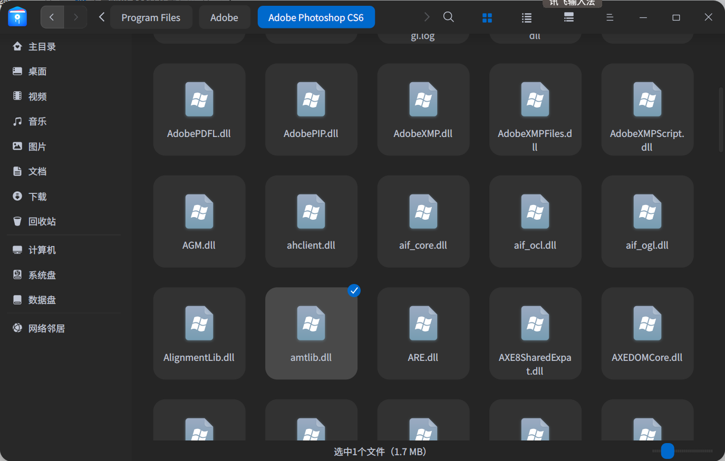Select the AXEDOMCore.dll file icon

coord(647,323)
